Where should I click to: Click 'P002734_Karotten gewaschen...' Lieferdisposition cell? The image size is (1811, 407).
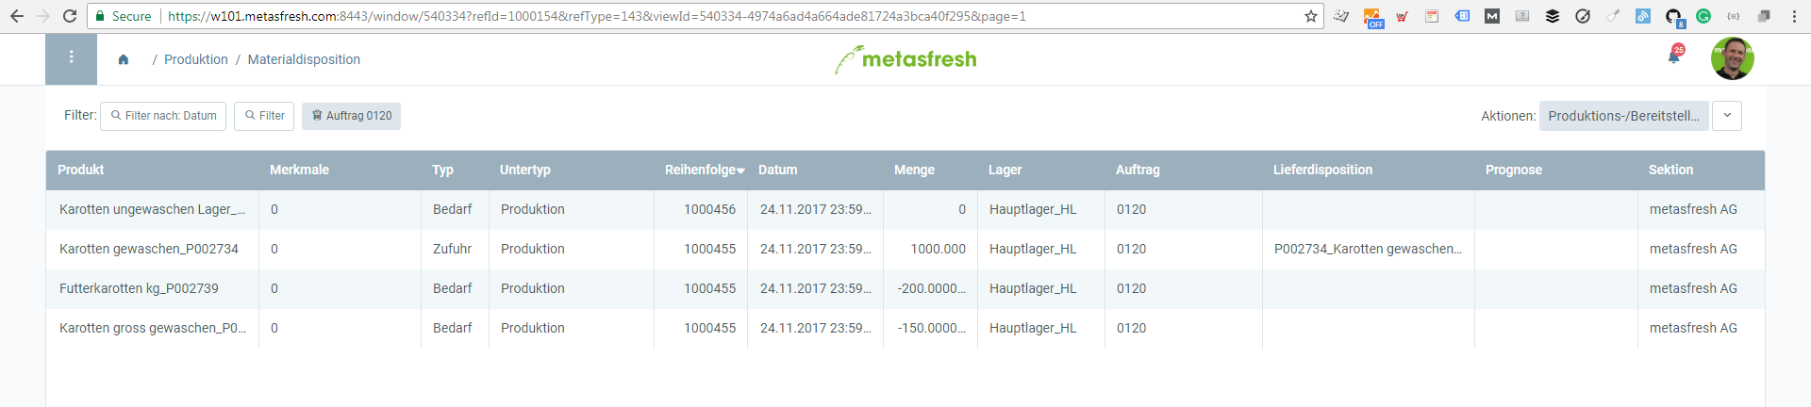pyautogui.click(x=1368, y=249)
